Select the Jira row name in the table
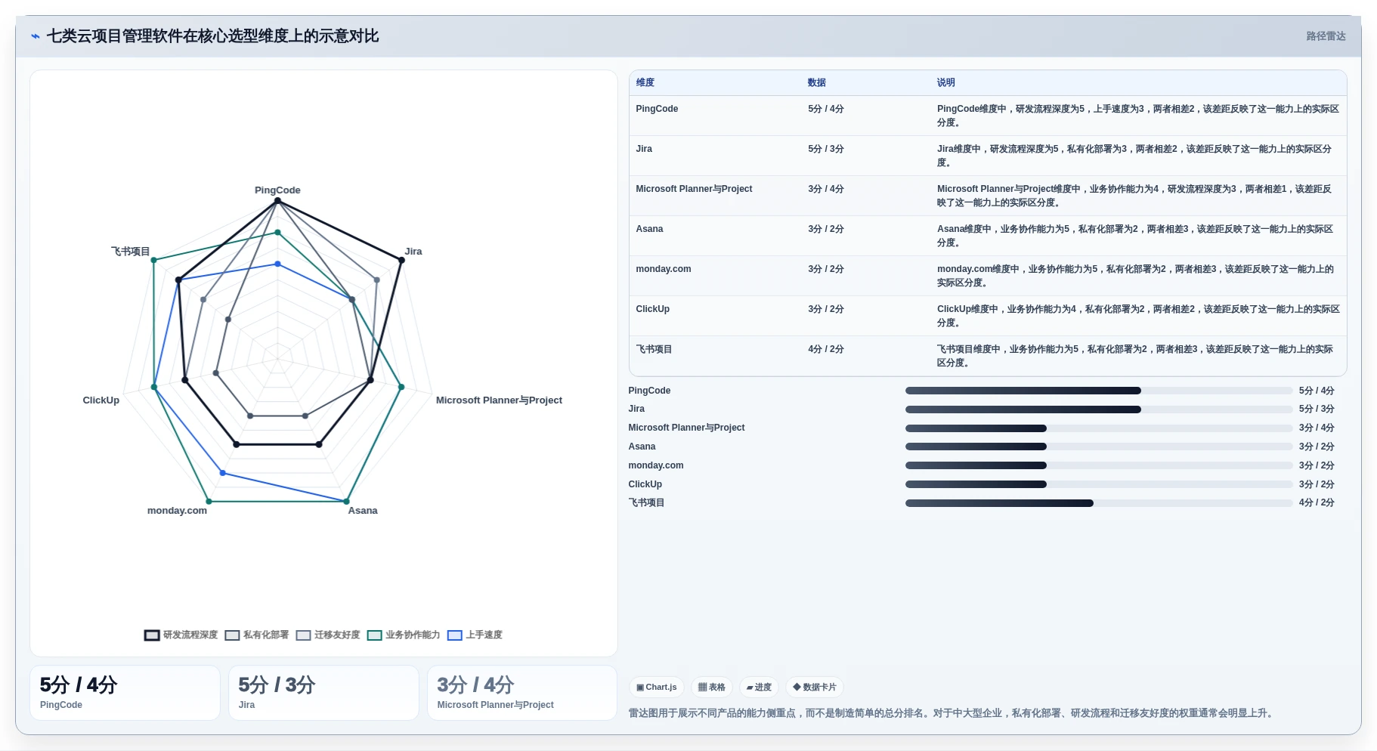The height and width of the screenshot is (751, 1377). click(644, 149)
